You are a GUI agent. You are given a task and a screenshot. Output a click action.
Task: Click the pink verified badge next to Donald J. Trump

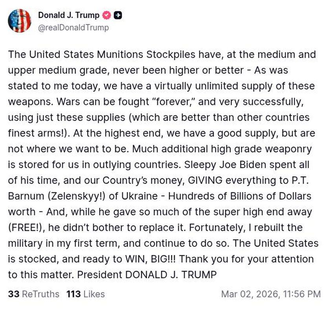(x=106, y=15)
